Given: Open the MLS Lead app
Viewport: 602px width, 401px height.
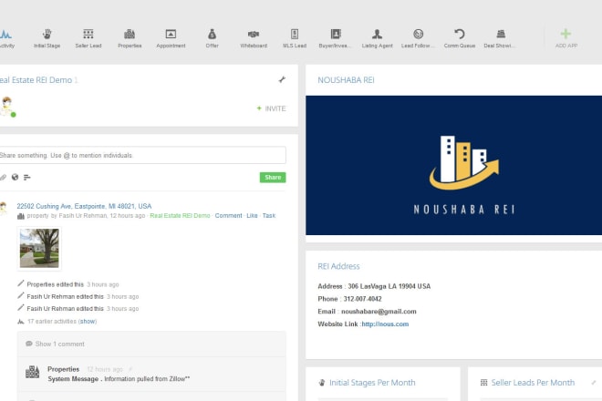Looking at the screenshot, I should (295, 38).
